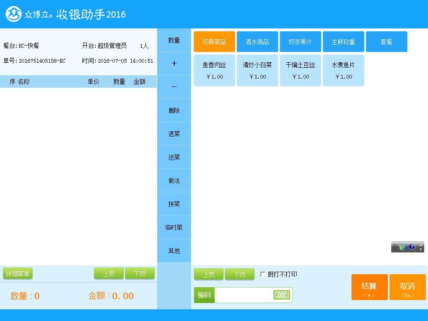Click dish panel 下页 next page button
This screenshot has width=428, height=321.
239,274
